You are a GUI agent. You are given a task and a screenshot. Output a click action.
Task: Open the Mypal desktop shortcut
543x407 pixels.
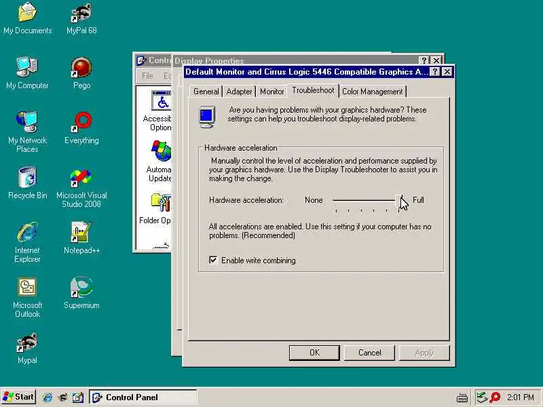27,347
